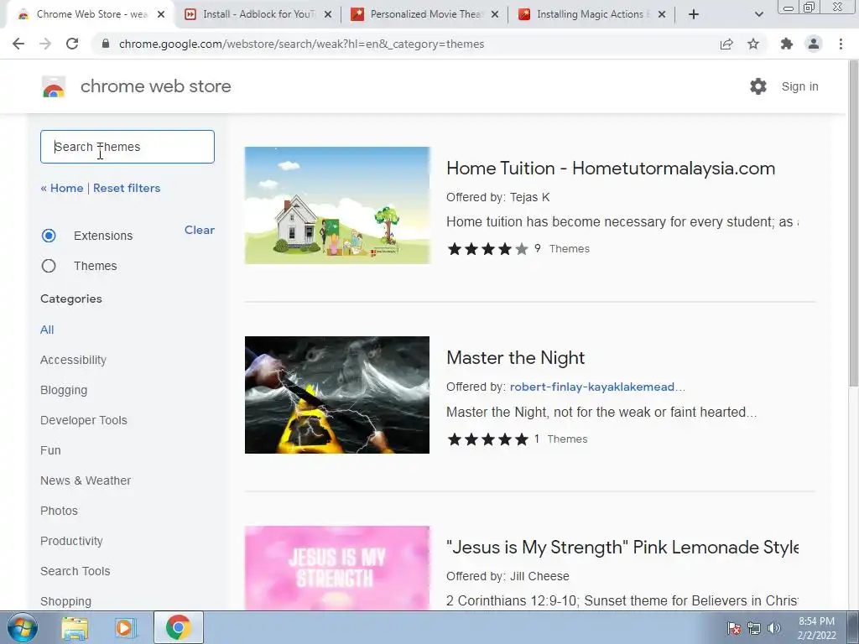Click the forward navigation arrow
This screenshot has height=644, width=859.
coord(45,44)
